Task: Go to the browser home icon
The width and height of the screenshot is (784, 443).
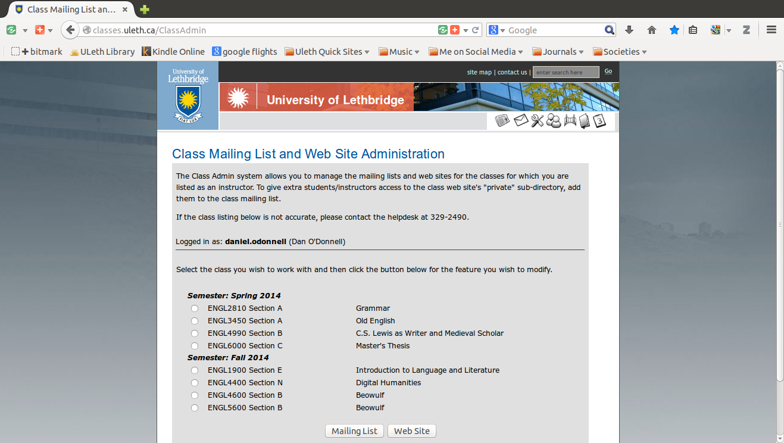Action: tap(652, 30)
